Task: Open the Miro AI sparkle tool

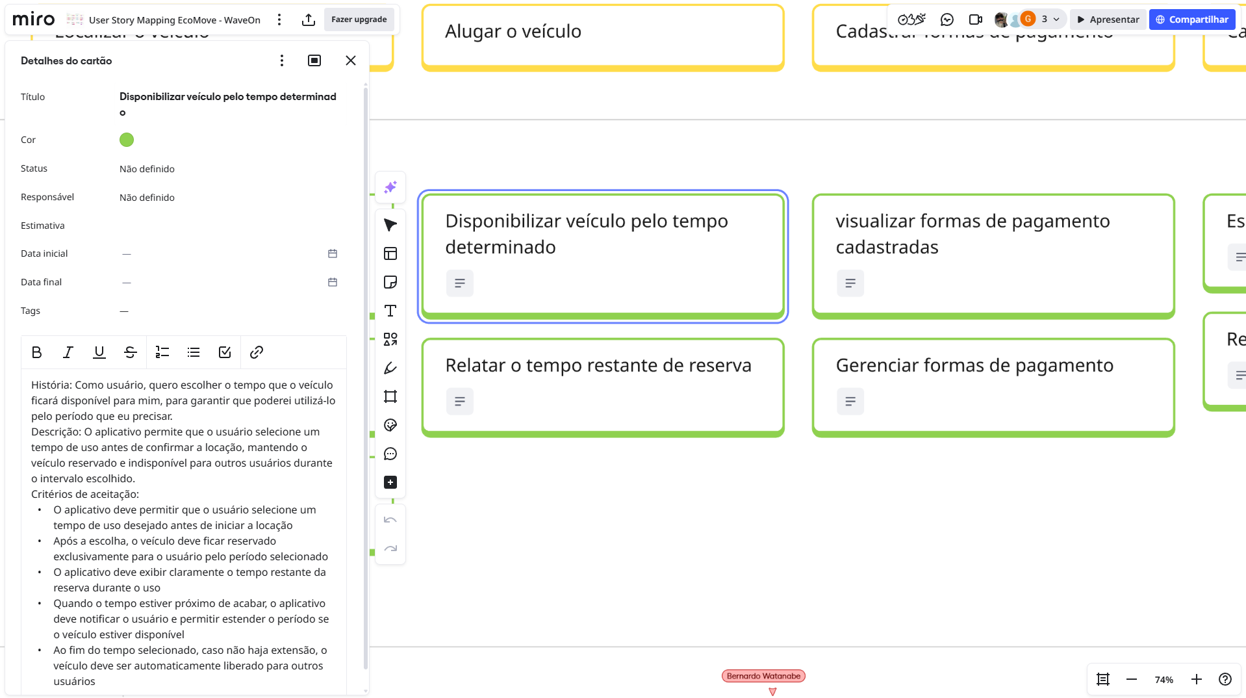Action: (x=390, y=187)
